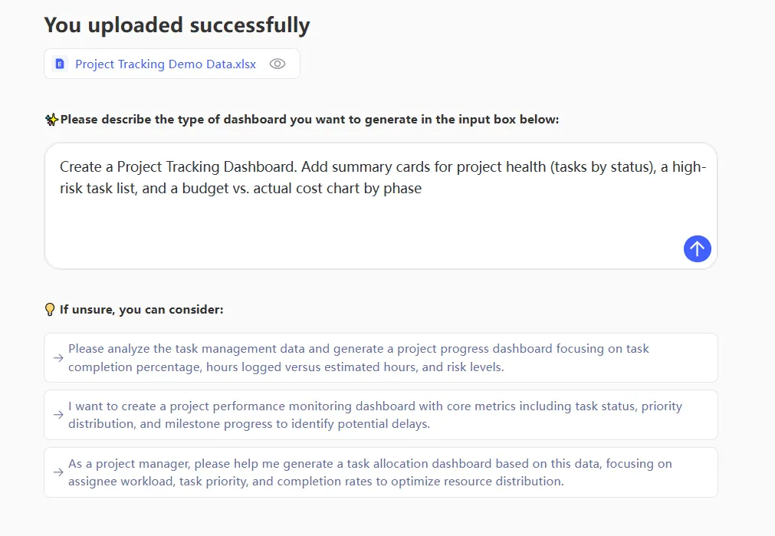Image resolution: width=775 pixels, height=536 pixels.
Task: Click the blue spreadsheet icon on the uploaded file chip
Action: point(60,64)
